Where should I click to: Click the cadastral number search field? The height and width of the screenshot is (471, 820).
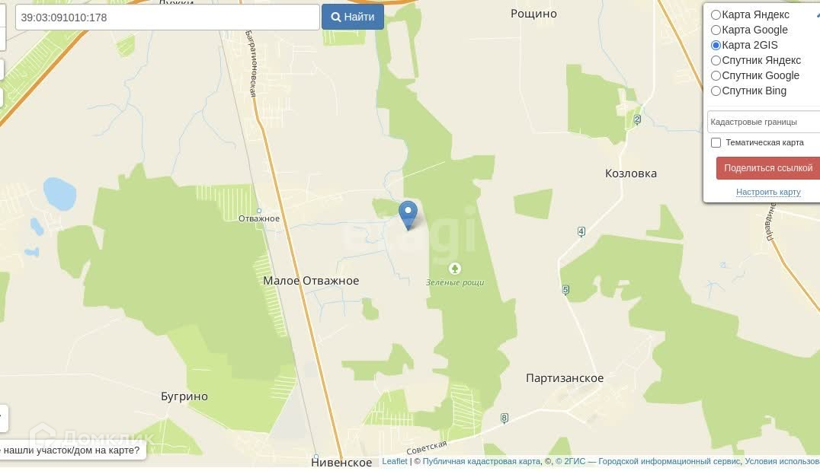tap(168, 18)
